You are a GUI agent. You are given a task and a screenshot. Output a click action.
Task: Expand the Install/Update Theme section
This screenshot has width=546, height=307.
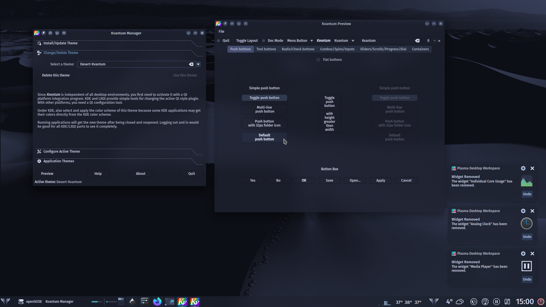119,43
